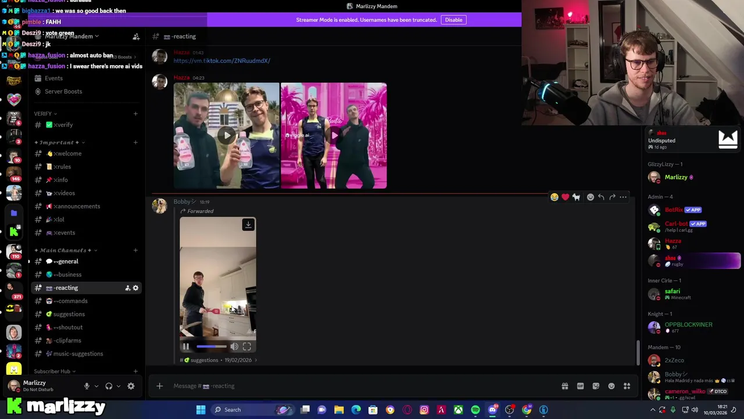Screen dimensions: 744x419
Task: Reply to Bobby's message with the arrow icon
Action: point(601,197)
